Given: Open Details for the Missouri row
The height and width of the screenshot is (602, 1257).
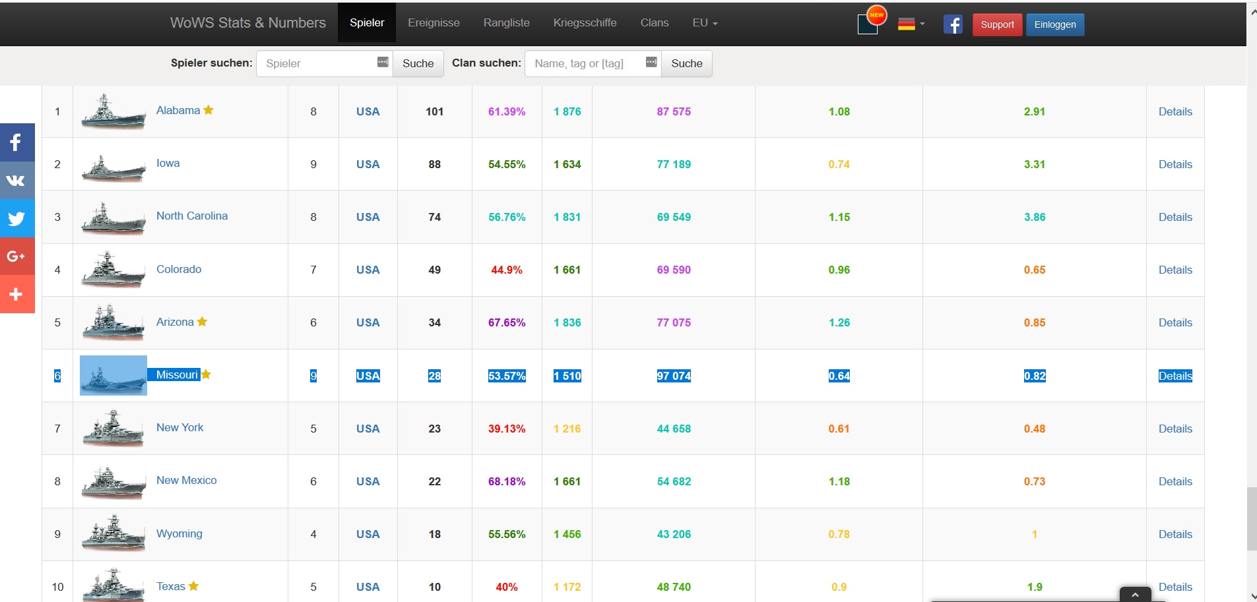Looking at the screenshot, I should (x=1175, y=376).
